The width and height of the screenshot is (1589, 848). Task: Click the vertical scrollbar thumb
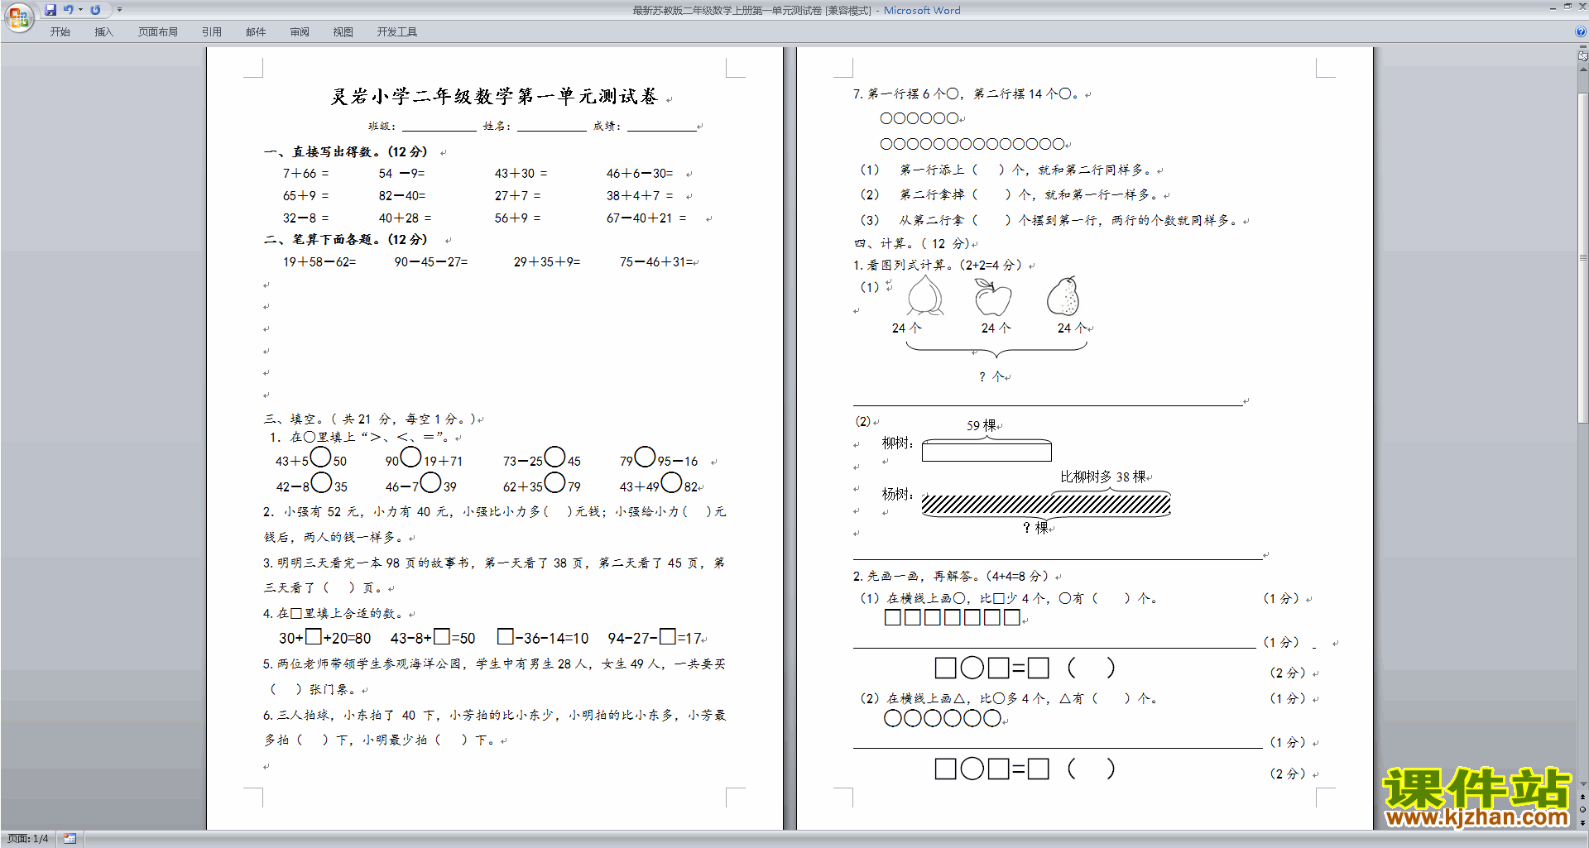[1583, 257]
